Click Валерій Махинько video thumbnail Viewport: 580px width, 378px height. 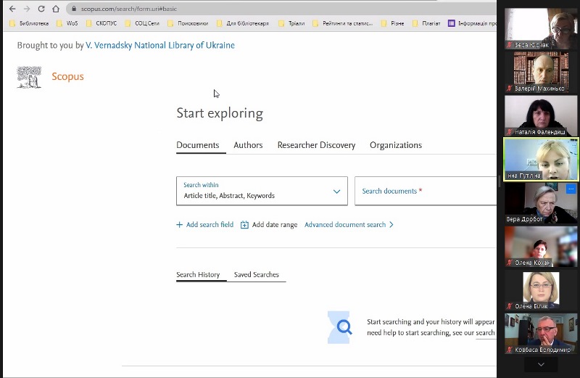pos(541,73)
